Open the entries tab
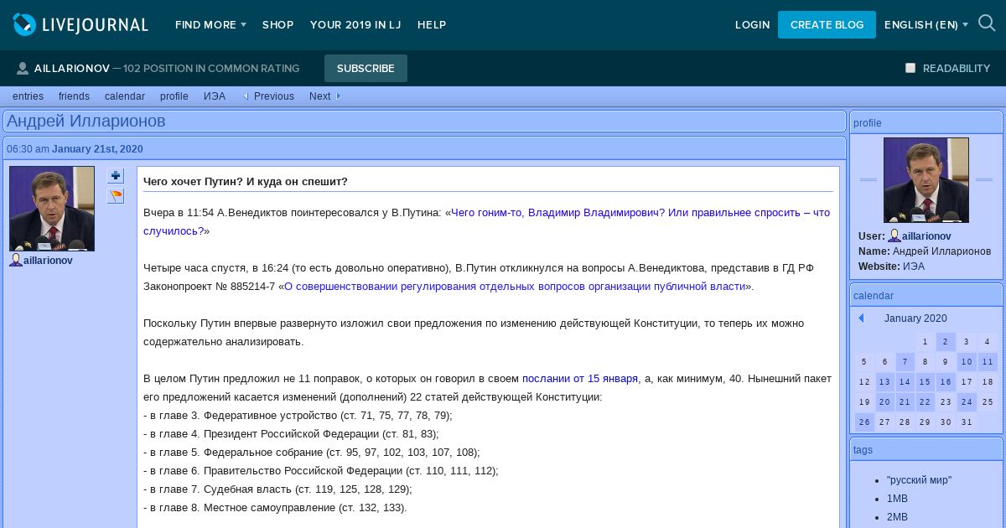1006x528 pixels. (28, 96)
